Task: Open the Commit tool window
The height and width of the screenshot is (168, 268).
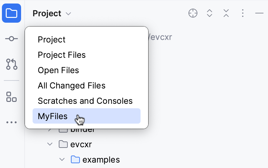Action: 11,39
